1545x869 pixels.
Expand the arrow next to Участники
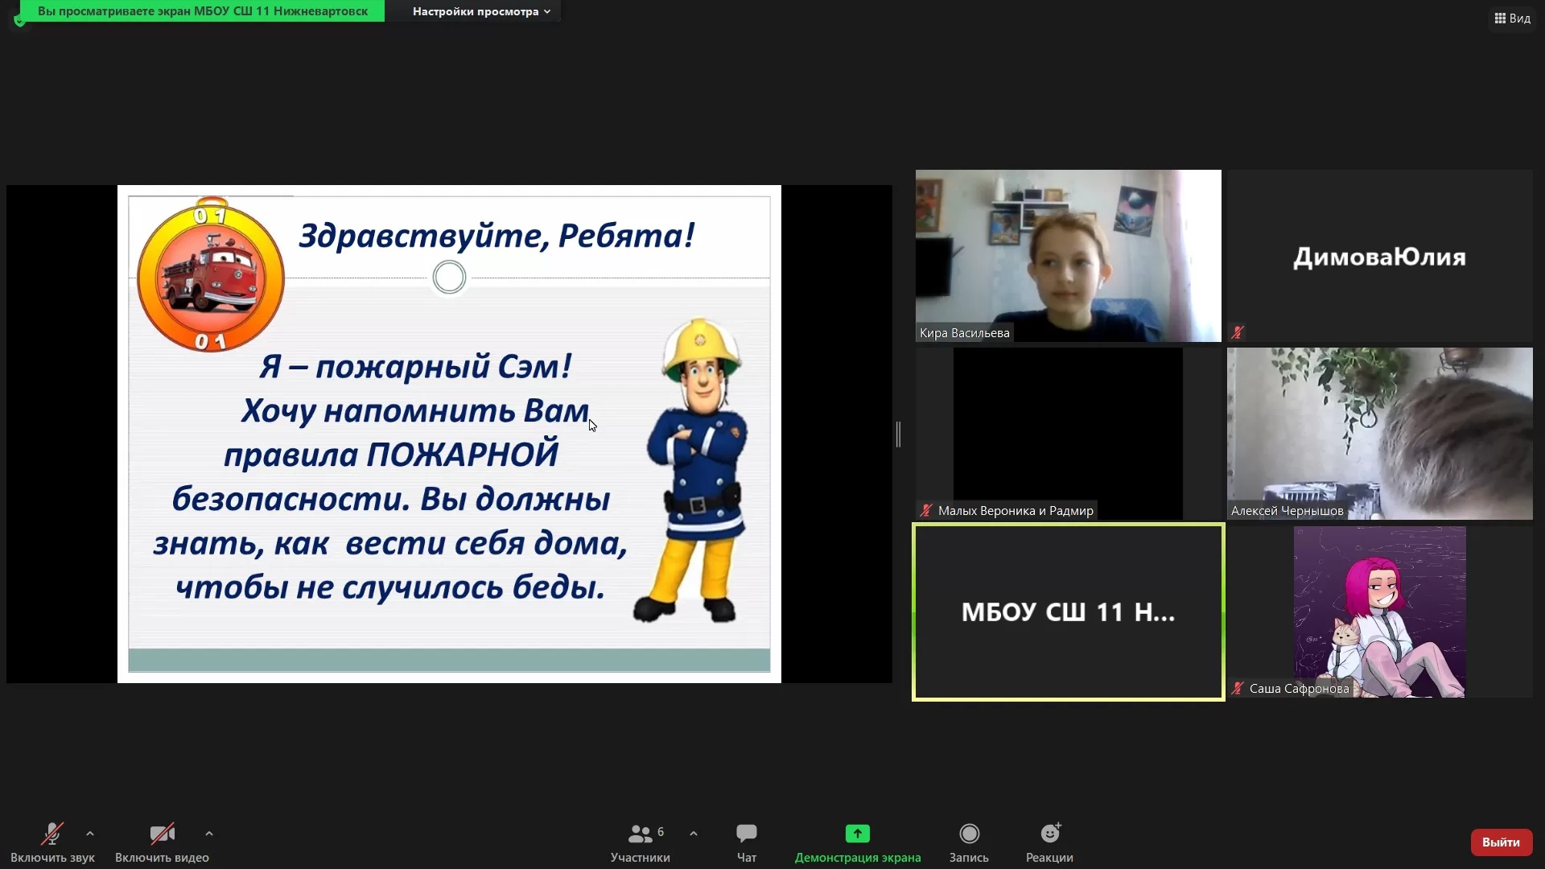694,834
